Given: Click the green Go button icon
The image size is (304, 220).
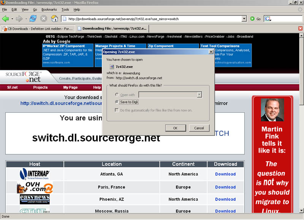Looking at the screenshot, I should point(252,19).
